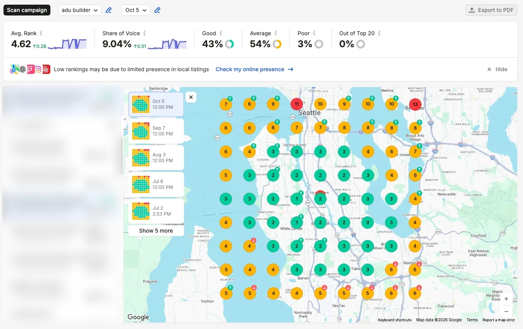Click the Share of Voice info icon
This screenshot has height=329, width=523.
pos(145,33)
